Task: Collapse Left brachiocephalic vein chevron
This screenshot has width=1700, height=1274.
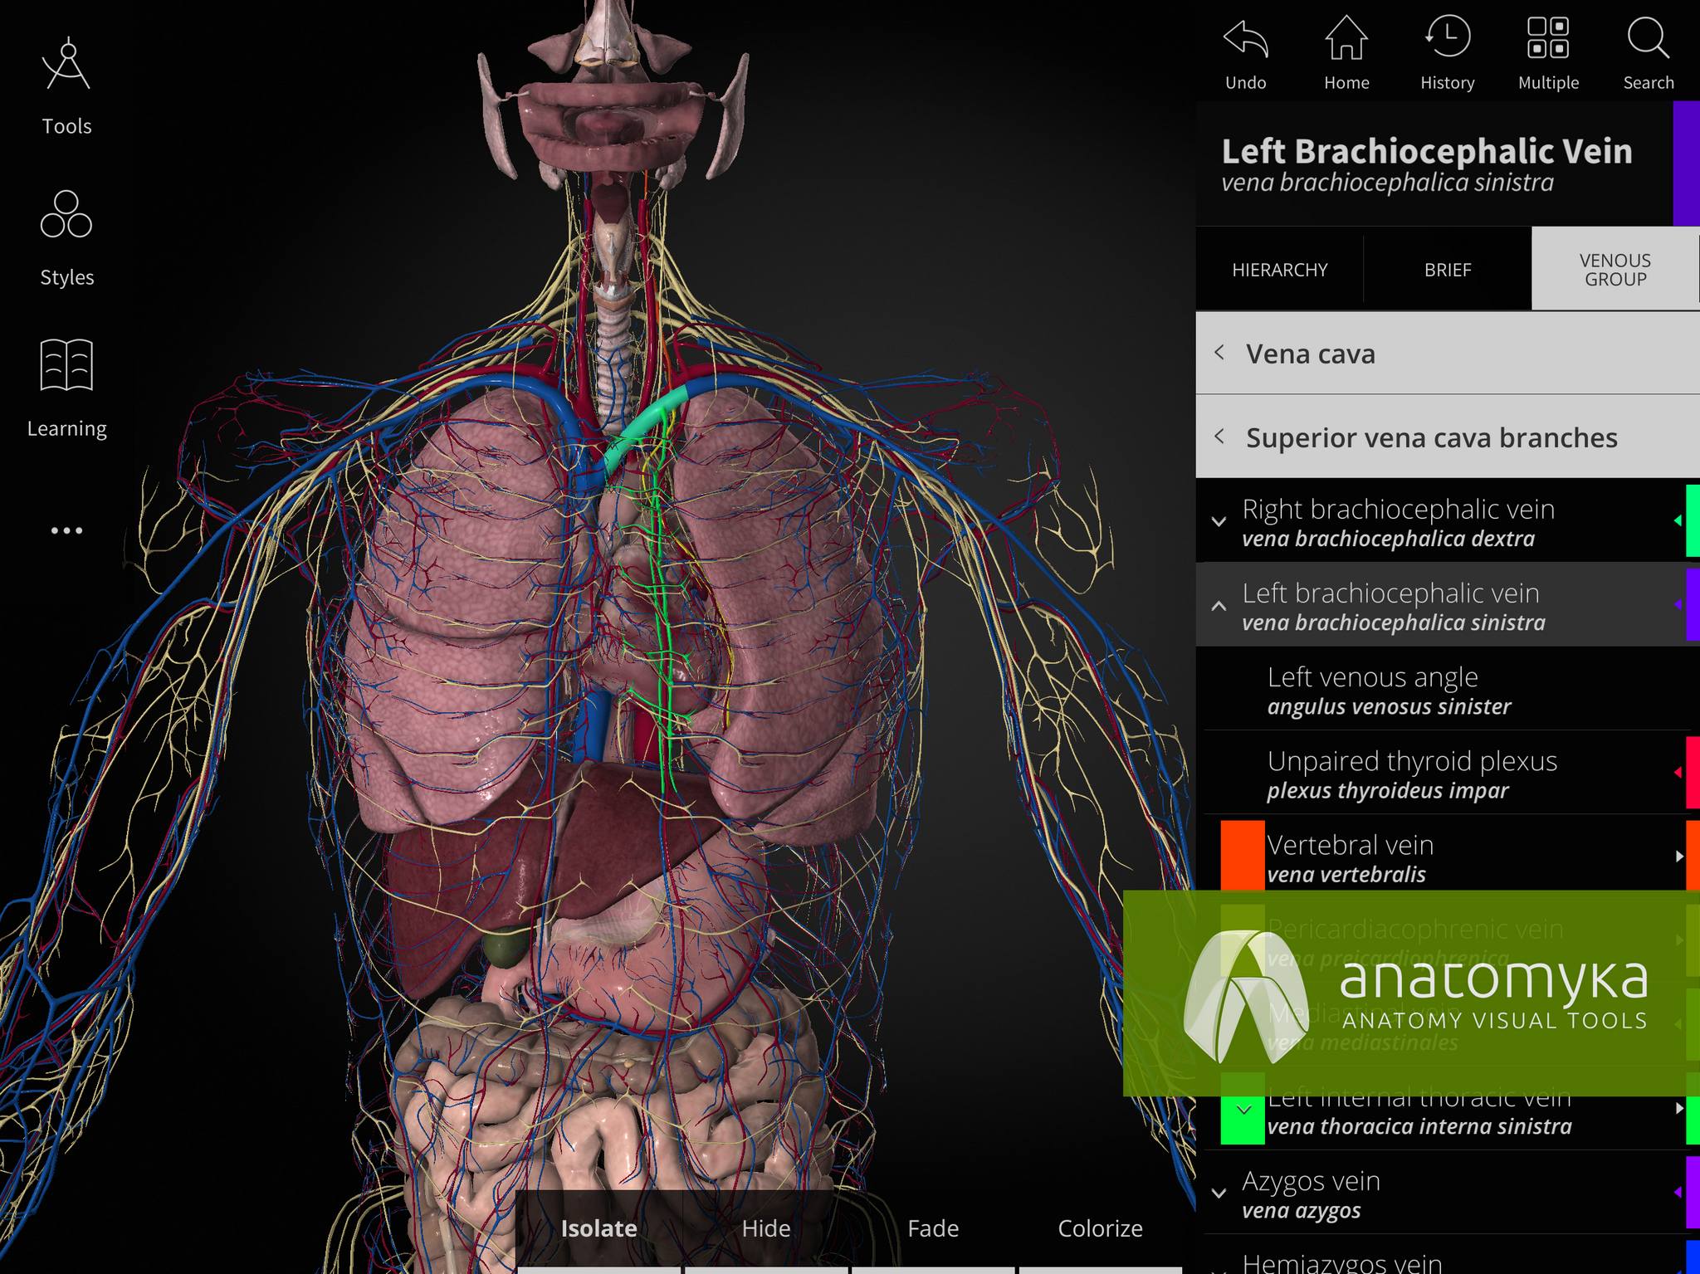Action: (x=1219, y=606)
